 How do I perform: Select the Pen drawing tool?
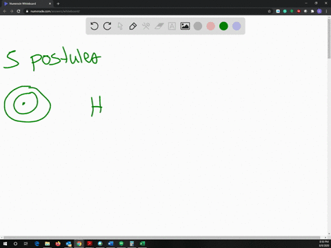point(133,26)
